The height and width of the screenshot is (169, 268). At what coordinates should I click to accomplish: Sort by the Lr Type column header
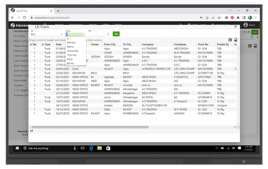click(x=46, y=44)
